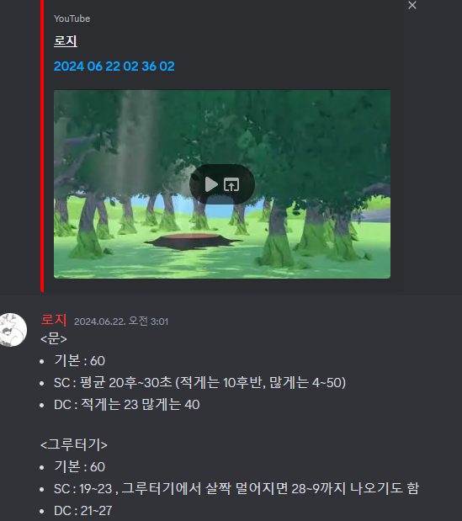This screenshot has height=521, width=462.
Task: Click the red 로지 username of the message
Action: 54,320
